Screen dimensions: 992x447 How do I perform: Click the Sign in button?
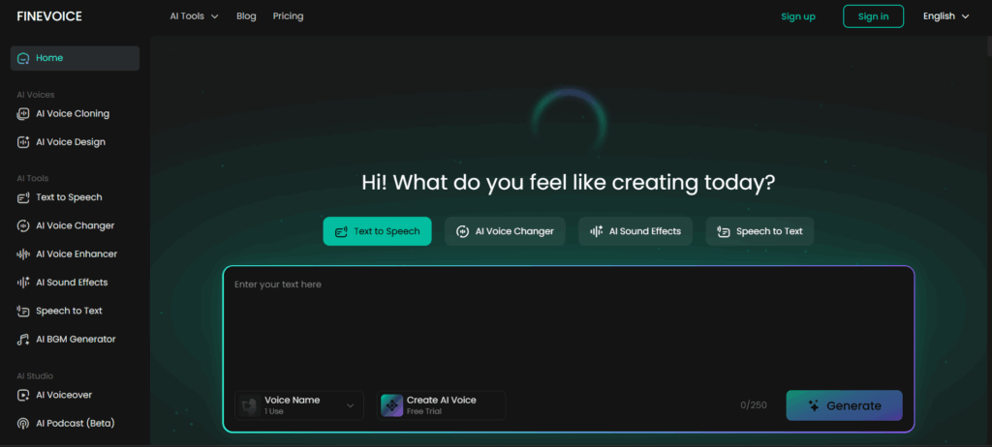click(x=873, y=16)
